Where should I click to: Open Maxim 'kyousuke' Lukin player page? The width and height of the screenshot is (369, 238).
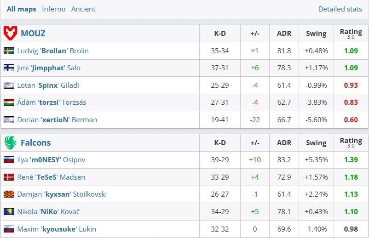56,229
